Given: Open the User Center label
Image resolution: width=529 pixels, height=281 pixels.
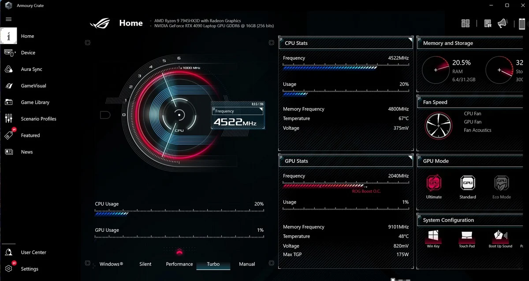Looking at the screenshot, I should click(34, 252).
